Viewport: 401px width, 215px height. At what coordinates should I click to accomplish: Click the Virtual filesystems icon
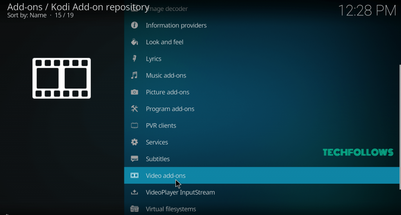coord(134,209)
